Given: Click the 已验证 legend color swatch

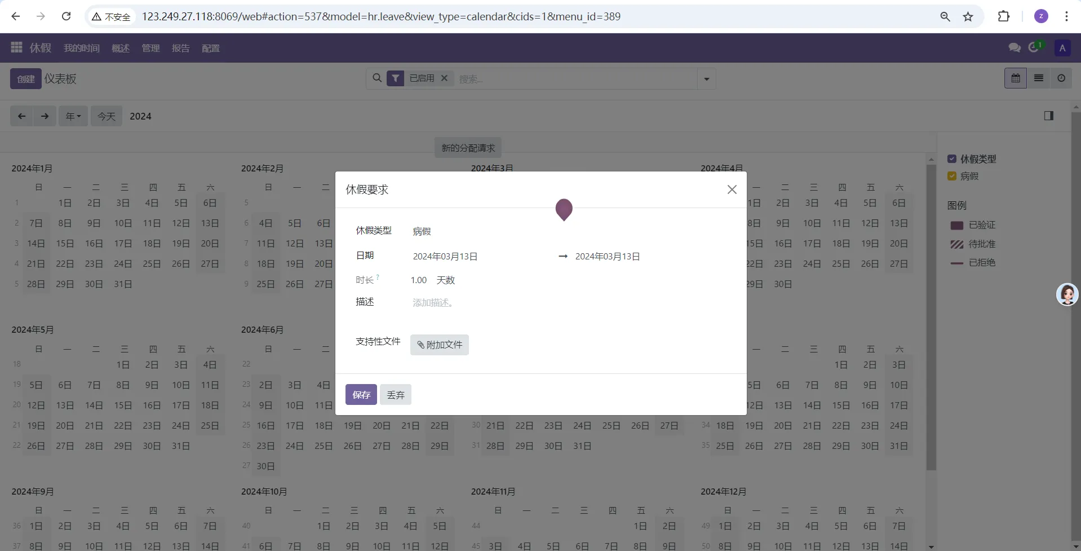Looking at the screenshot, I should pos(957,226).
